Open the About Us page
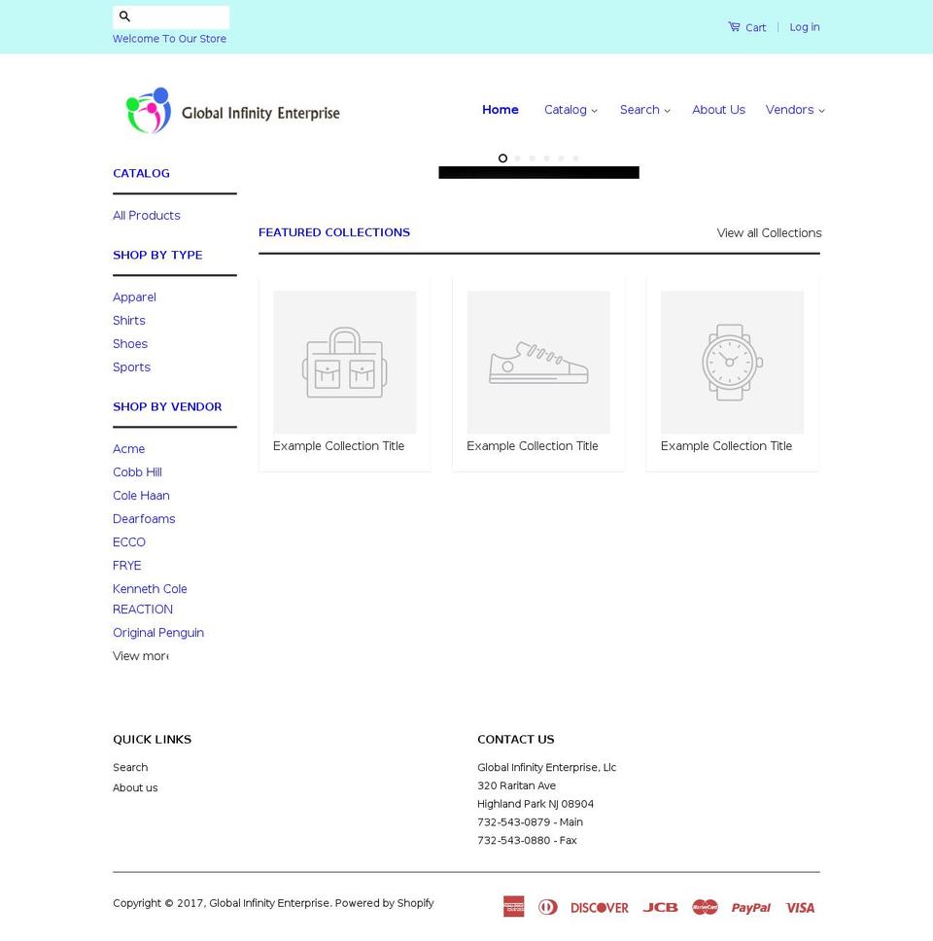This screenshot has height=941, width=933. pyautogui.click(x=718, y=110)
